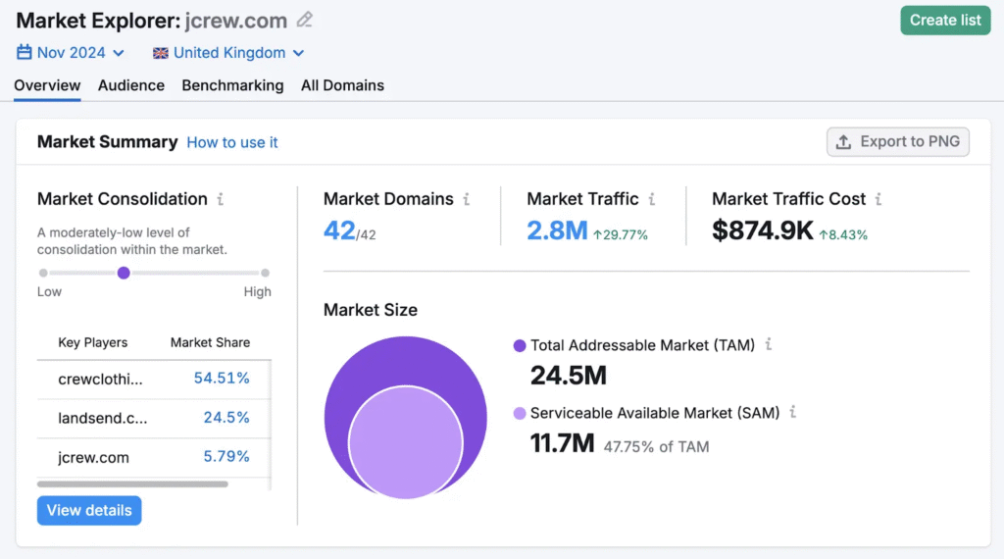Select the jcrew.com key player row
This screenshot has width=1004, height=559.
tap(154, 457)
